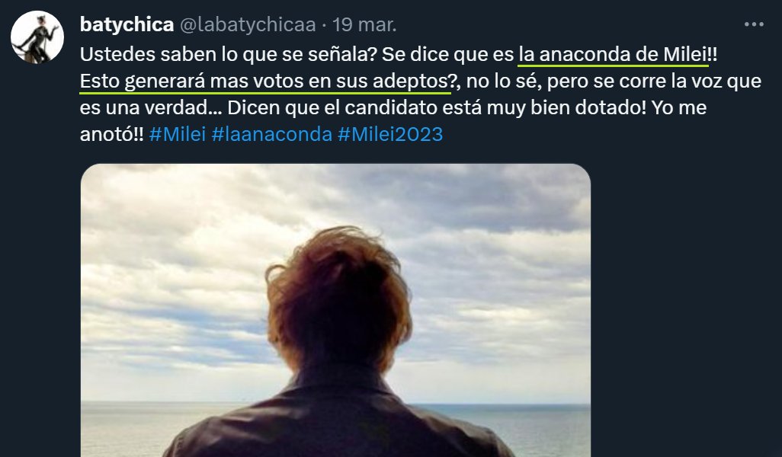Image resolution: width=782 pixels, height=457 pixels.
Task: Open the #Milei2023 hashtag
Action: point(390,134)
